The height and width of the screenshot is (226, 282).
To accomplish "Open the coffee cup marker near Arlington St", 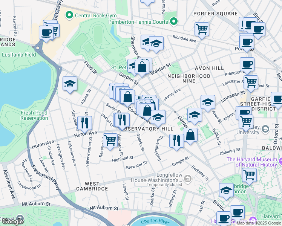I will click(247, 64).
